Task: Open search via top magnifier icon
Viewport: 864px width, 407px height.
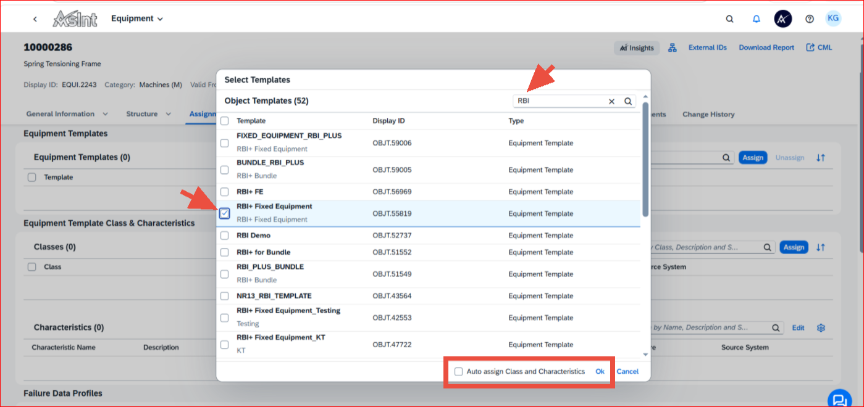Action: pos(730,19)
